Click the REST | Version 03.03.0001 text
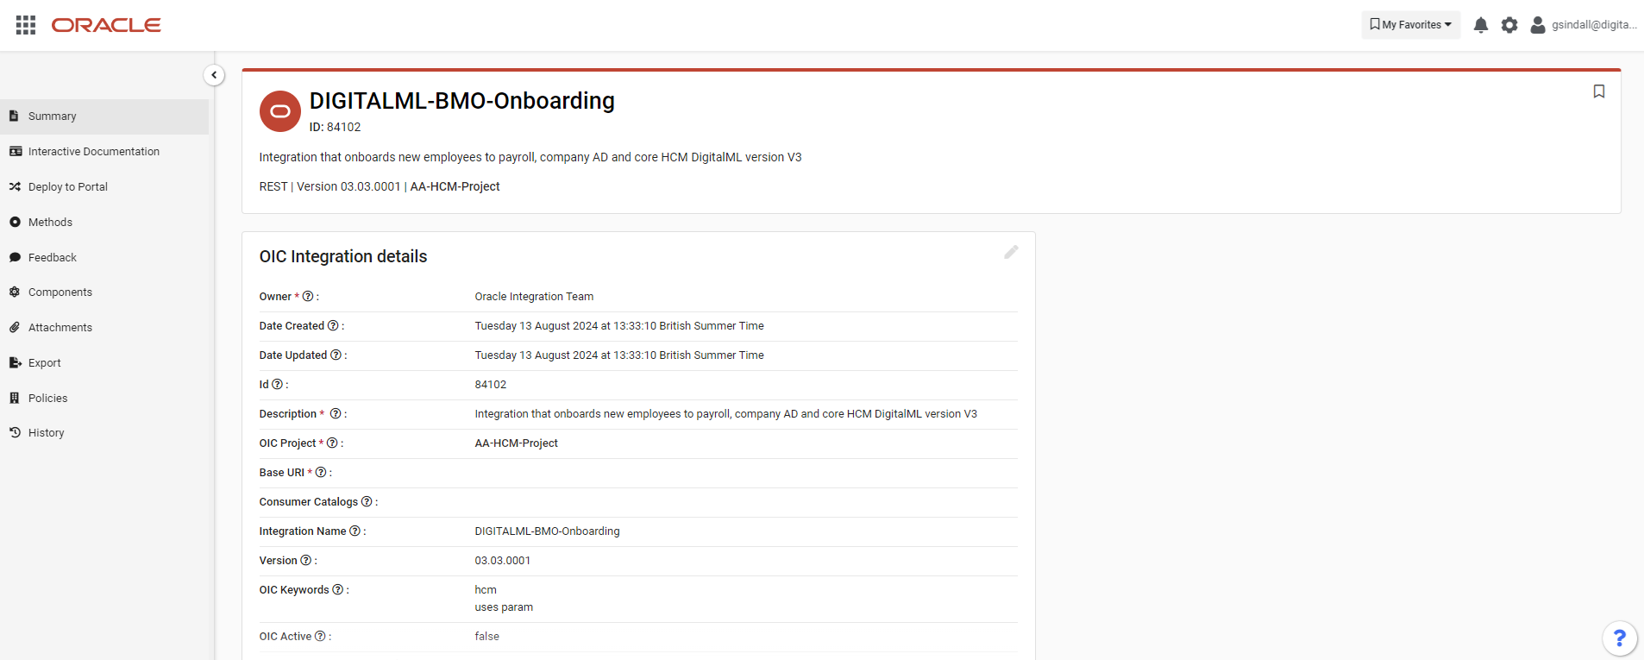1644x660 pixels. point(330,186)
